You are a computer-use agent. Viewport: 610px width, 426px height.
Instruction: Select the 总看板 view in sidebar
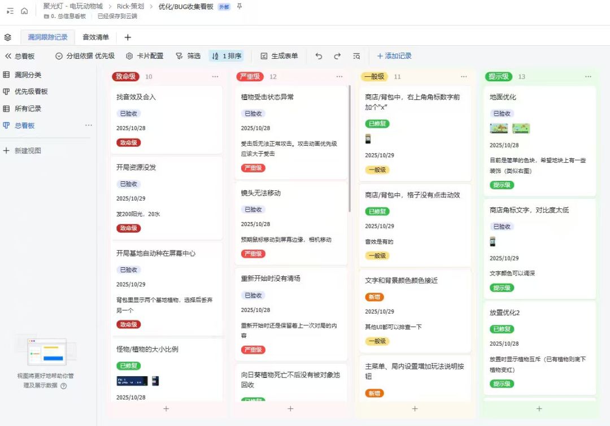tap(24, 125)
